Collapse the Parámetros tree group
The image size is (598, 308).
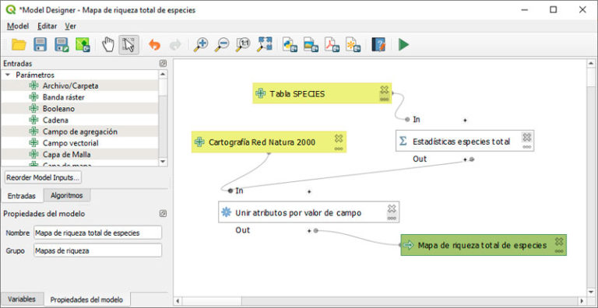(x=8, y=75)
